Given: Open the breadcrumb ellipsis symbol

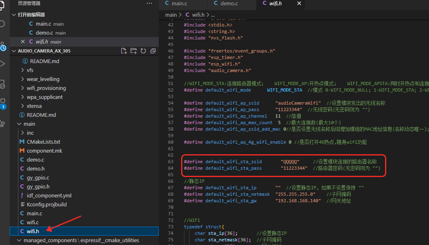Looking at the screenshot, I should point(213,15).
